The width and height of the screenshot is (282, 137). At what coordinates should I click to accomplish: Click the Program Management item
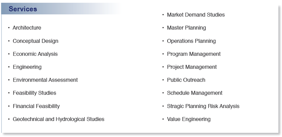click(x=194, y=54)
